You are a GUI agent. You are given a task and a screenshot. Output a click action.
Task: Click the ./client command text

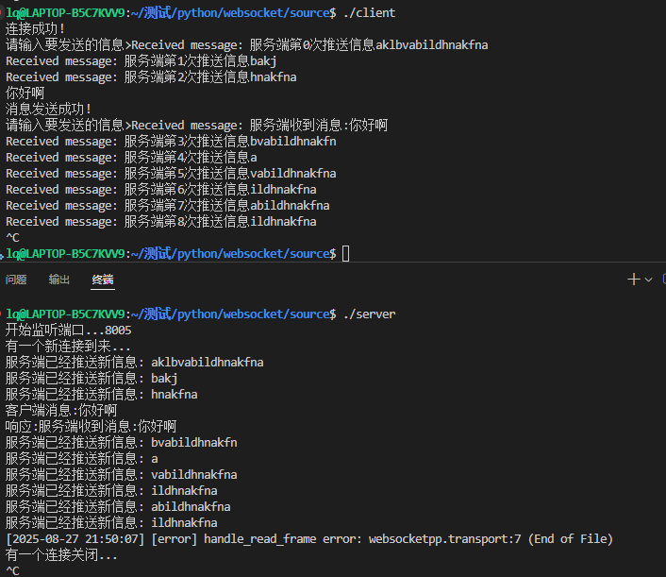(x=369, y=13)
